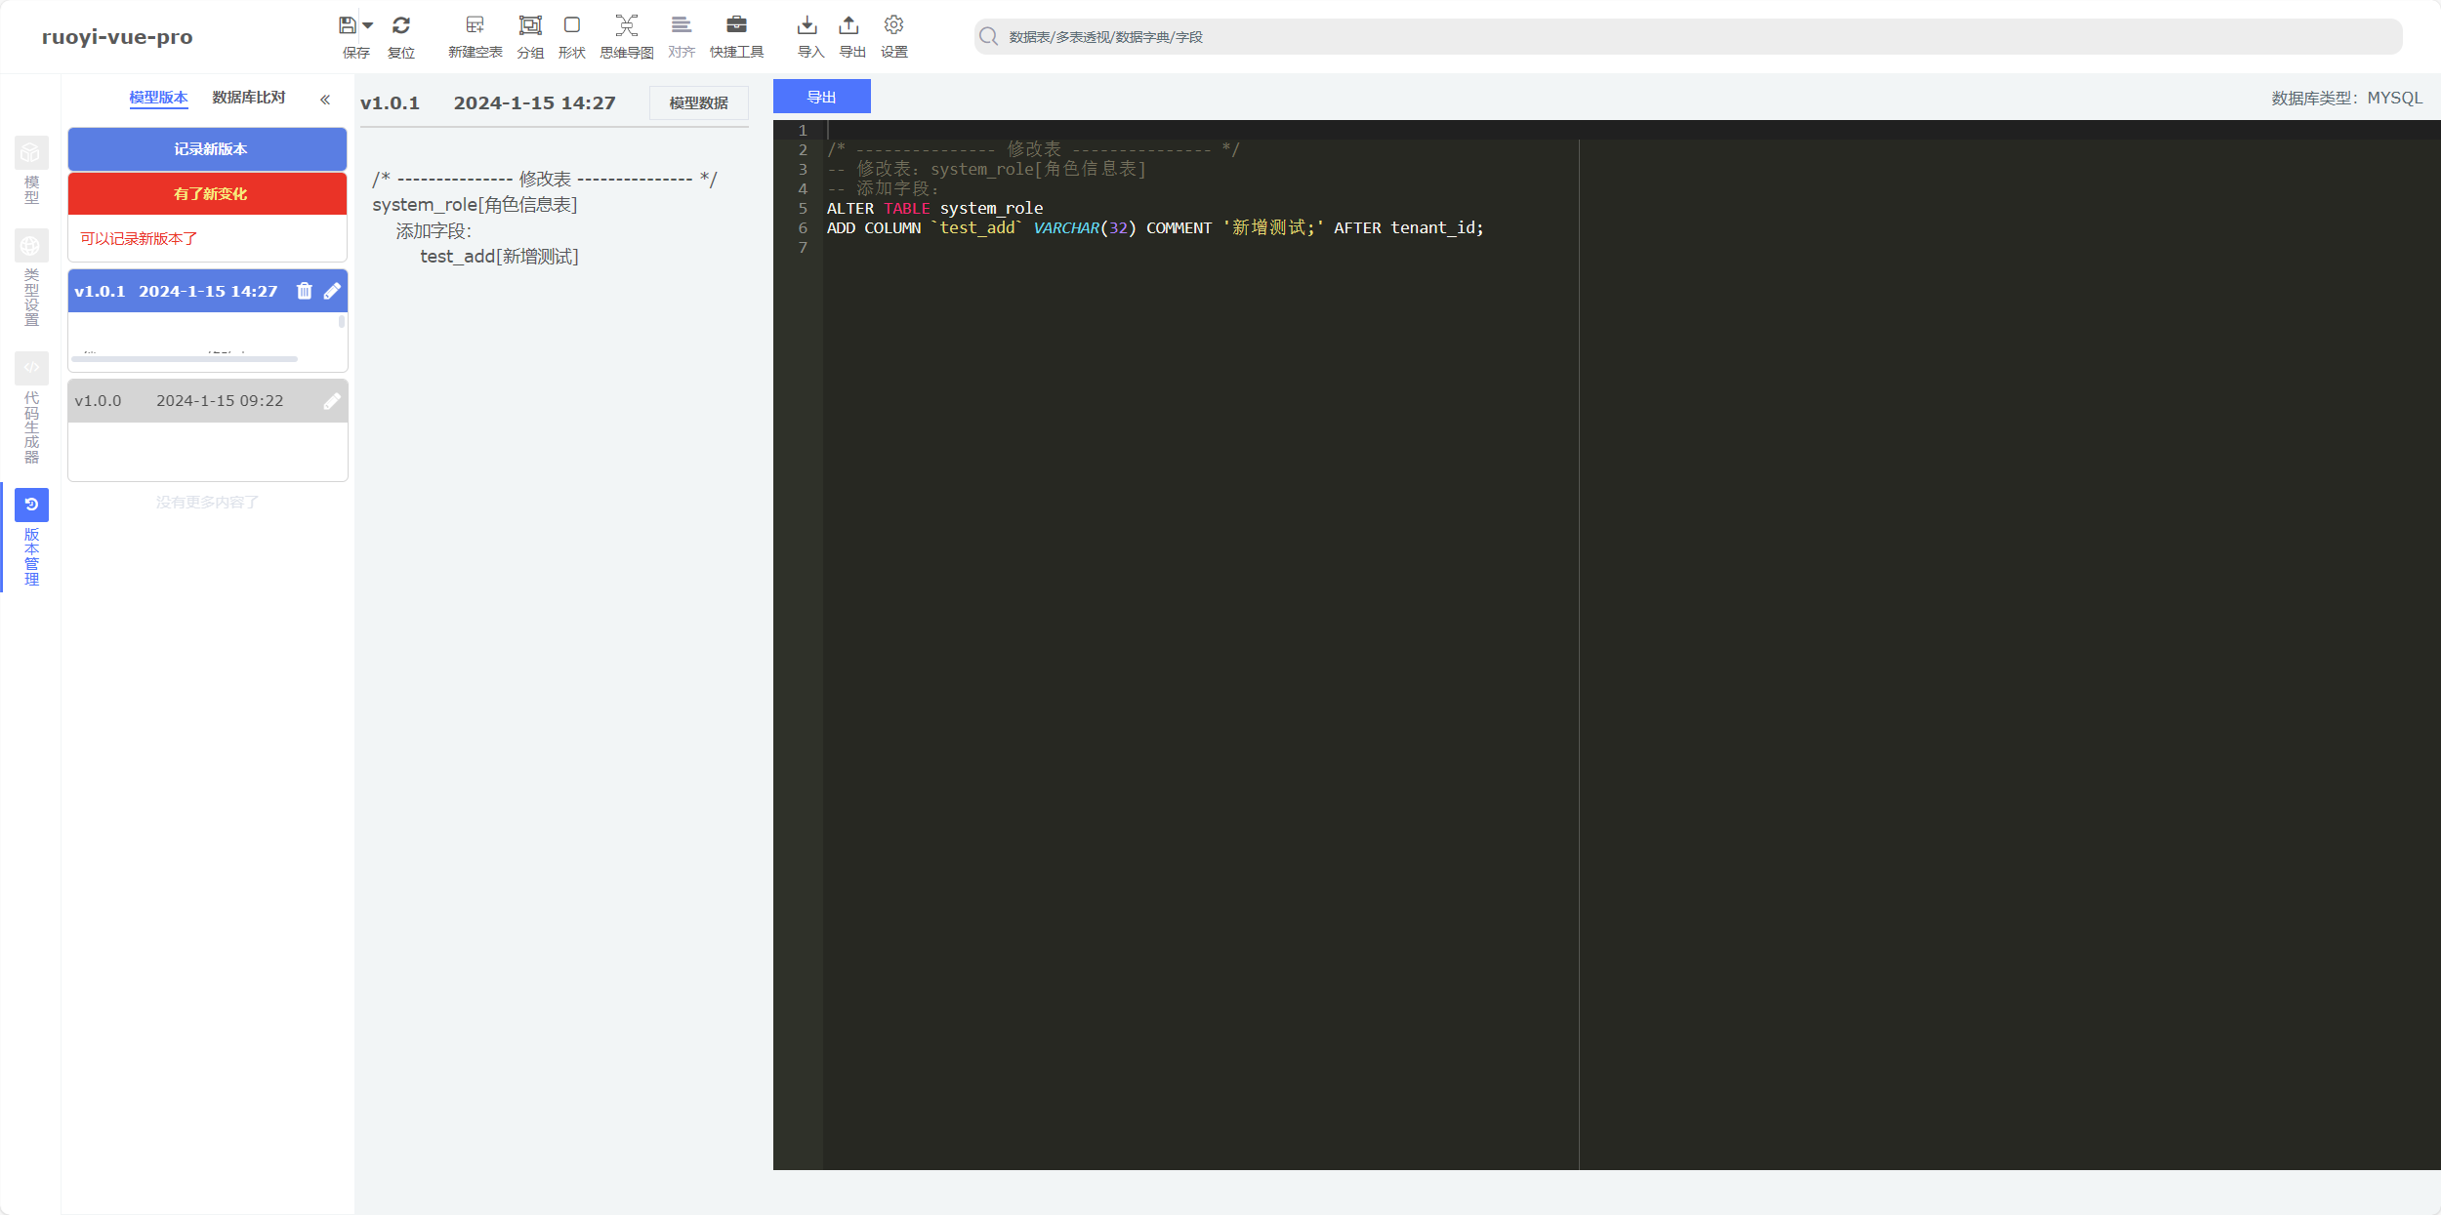Click the ADD COLUMN test_add code line
The width and height of the screenshot is (2441, 1215).
click(x=1155, y=228)
